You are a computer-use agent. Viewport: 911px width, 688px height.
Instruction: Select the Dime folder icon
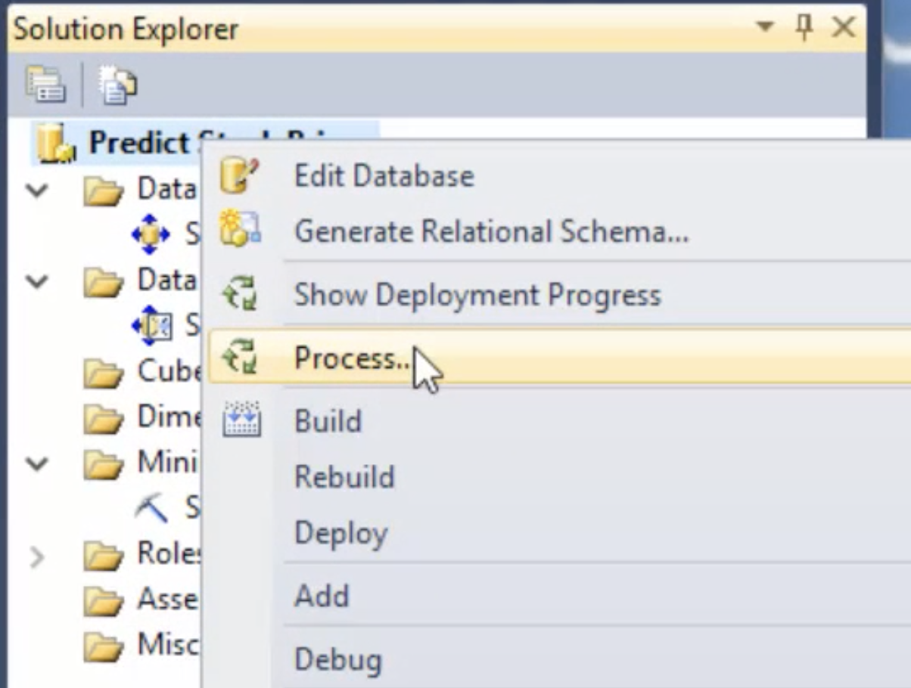(x=103, y=419)
